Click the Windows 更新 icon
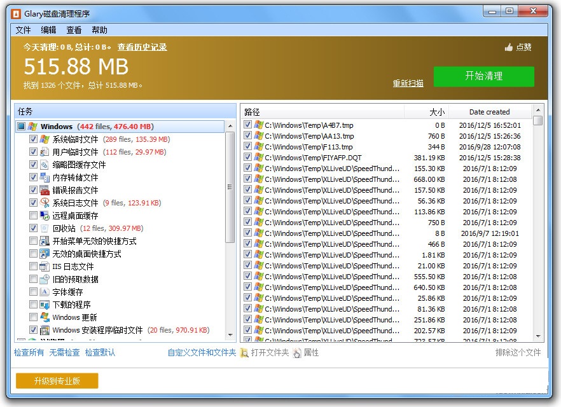This screenshot has width=561, height=407. pyautogui.click(x=45, y=317)
